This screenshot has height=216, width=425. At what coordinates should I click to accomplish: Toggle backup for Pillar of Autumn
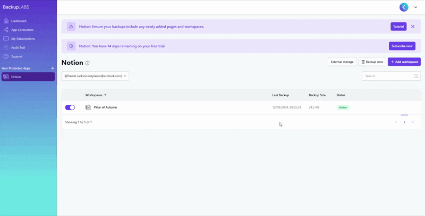pyautogui.click(x=70, y=107)
